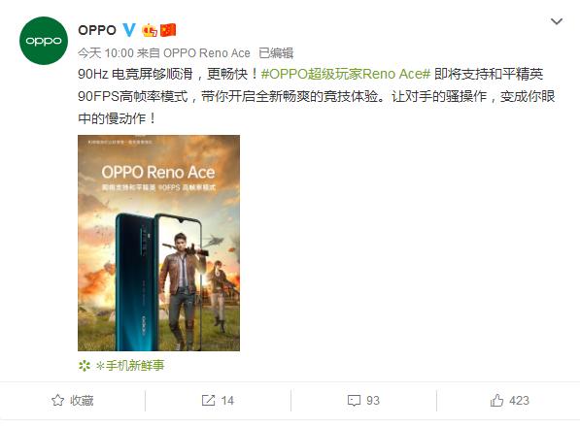Screen dimensions: 580x427
Task: Click the repost share icon
Action: point(208,400)
